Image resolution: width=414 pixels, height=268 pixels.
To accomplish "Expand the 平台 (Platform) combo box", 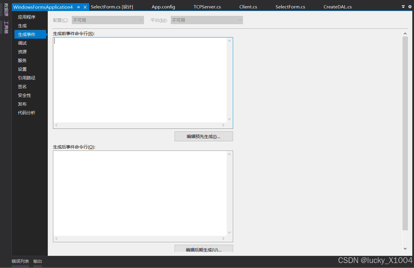I will click(239, 20).
